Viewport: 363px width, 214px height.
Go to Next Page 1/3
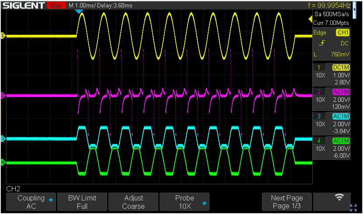(x=287, y=202)
